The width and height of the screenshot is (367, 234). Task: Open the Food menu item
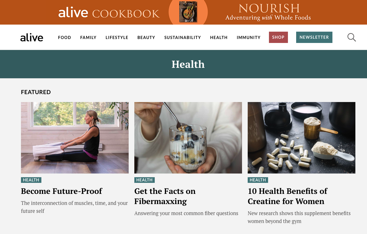(65, 37)
